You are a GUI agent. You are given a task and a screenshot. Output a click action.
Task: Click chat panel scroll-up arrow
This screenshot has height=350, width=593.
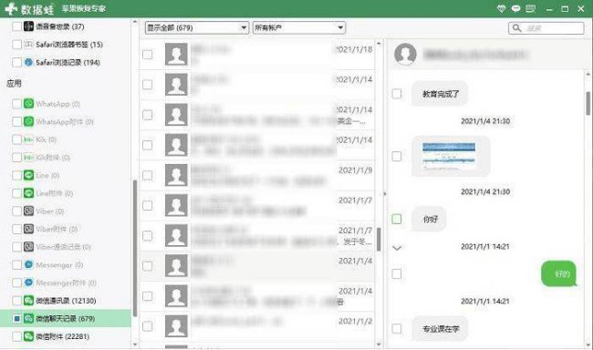tap(588, 75)
